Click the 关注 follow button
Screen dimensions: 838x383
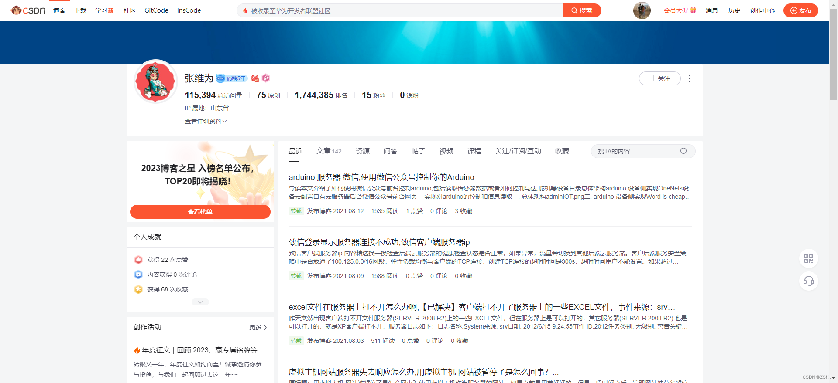[x=659, y=78]
